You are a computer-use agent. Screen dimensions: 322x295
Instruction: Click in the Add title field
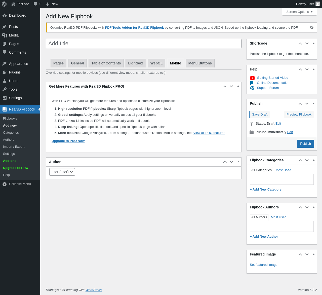(x=144, y=44)
